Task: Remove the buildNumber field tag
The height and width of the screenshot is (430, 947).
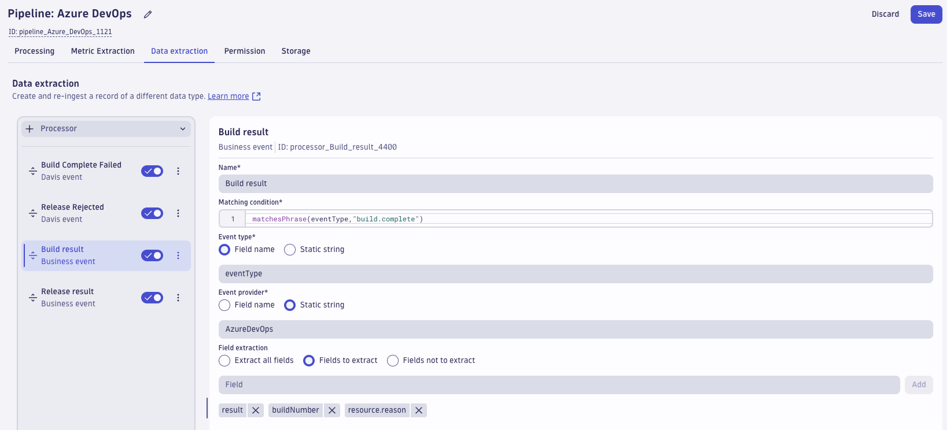Action: (332, 410)
